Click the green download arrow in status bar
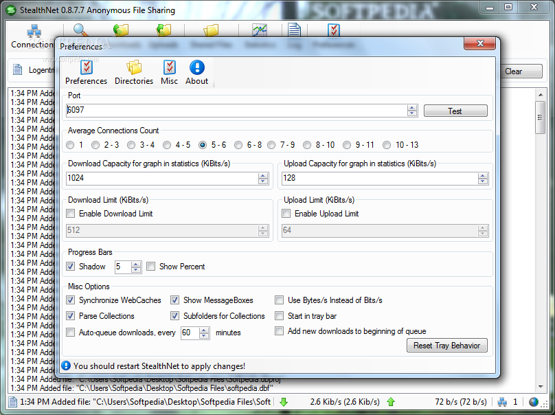 tap(284, 402)
